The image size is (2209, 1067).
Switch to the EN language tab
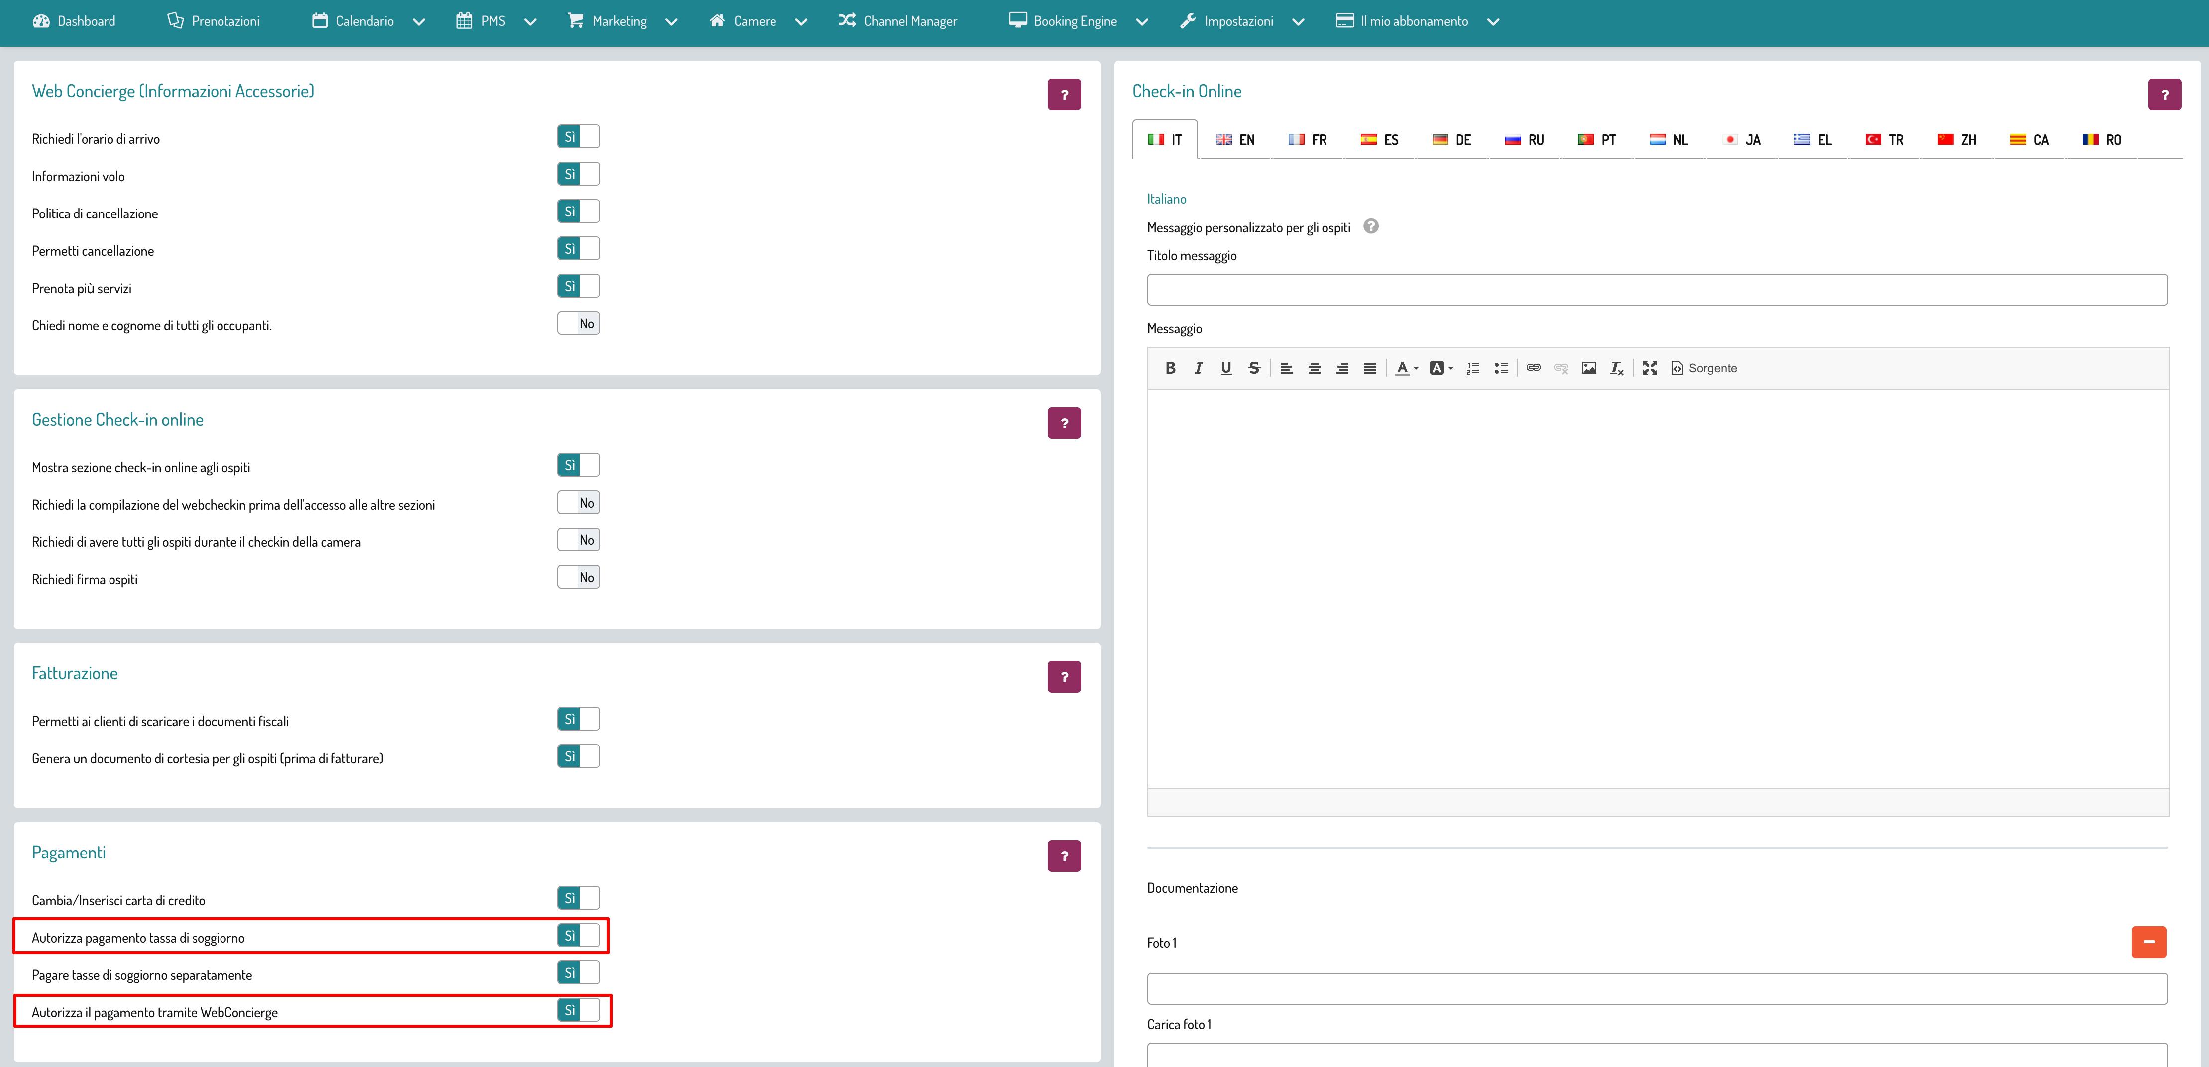(x=1236, y=140)
